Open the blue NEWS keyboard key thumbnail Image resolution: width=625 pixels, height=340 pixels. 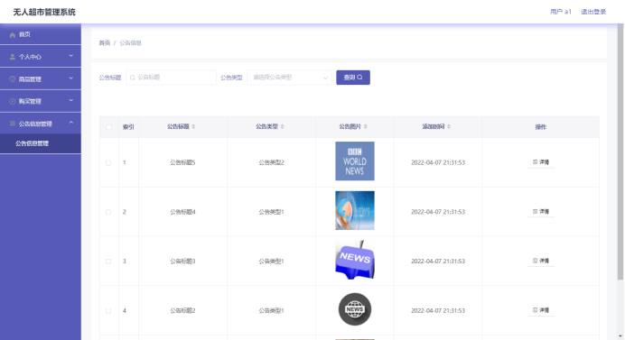point(355,260)
